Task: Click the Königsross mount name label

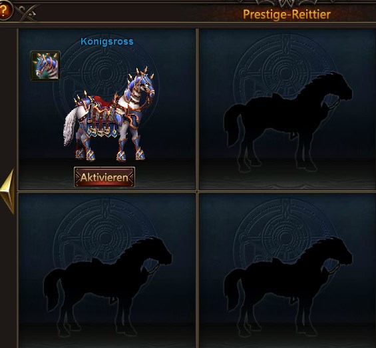Action: pyautogui.click(x=107, y=41)
